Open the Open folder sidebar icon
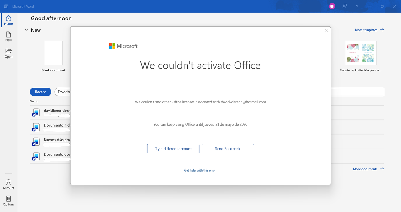Image resolution: width=401 pixels, height=212 pixels. (x=8, y=53)
